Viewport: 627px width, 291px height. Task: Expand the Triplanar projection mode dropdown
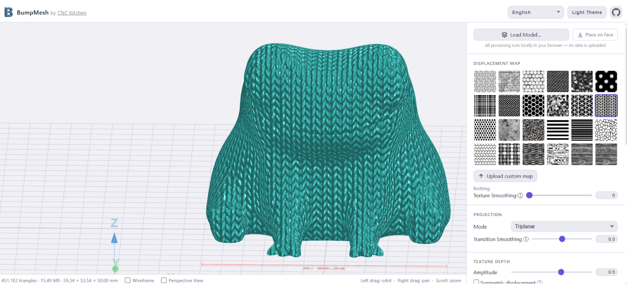click(x=564, y=226)
